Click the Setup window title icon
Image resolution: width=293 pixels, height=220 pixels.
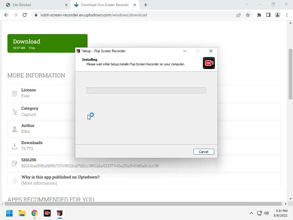(x=78, y=51)
